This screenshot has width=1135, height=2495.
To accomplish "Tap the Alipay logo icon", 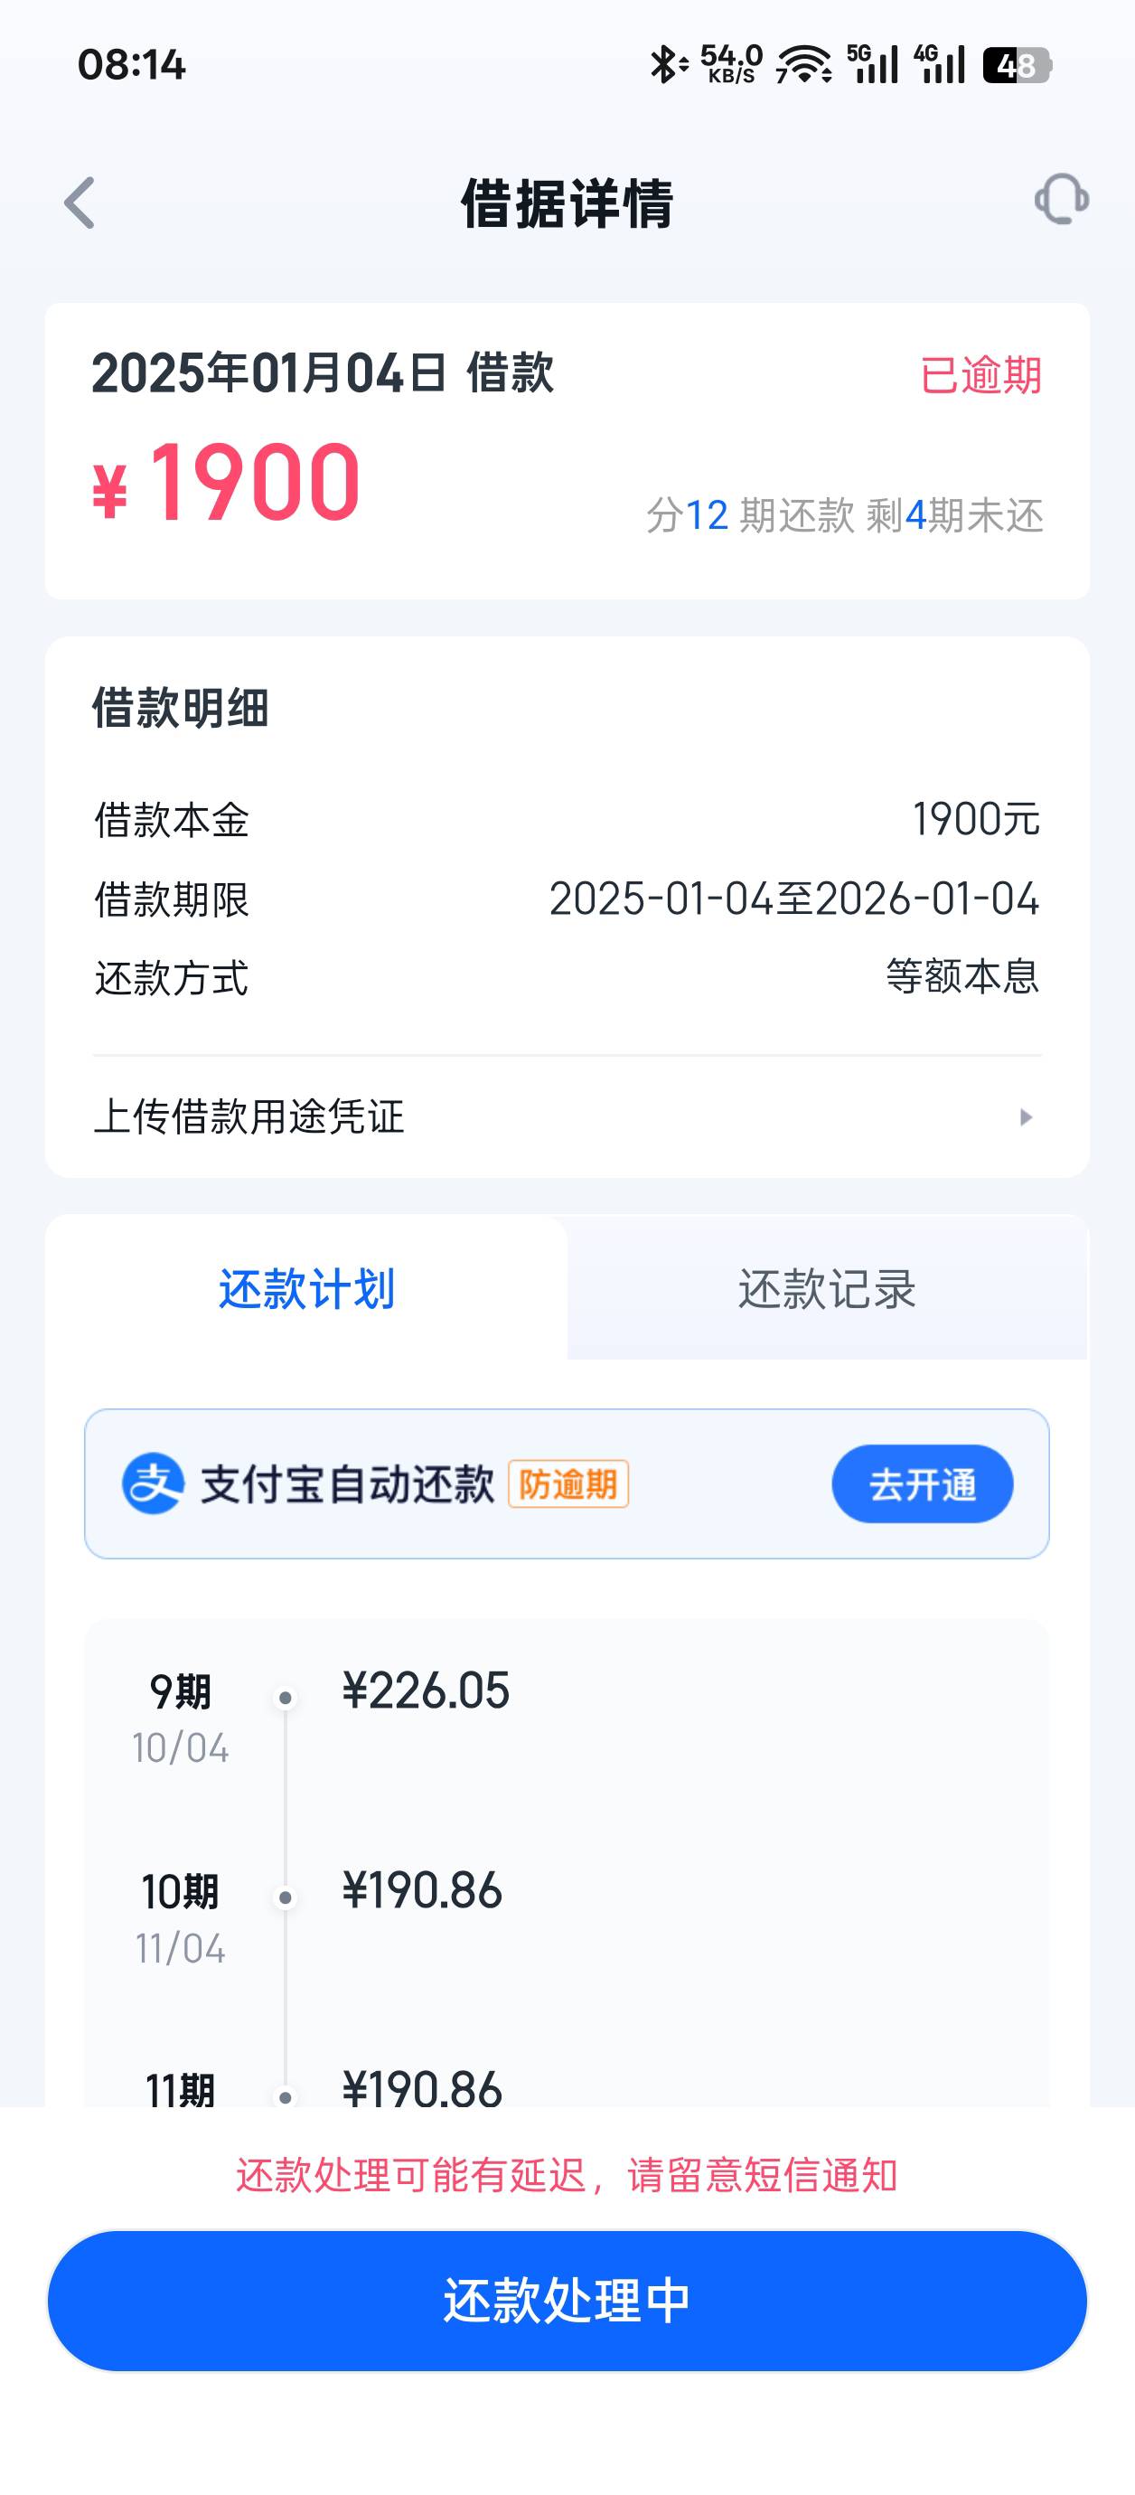I will point(152,1483).
